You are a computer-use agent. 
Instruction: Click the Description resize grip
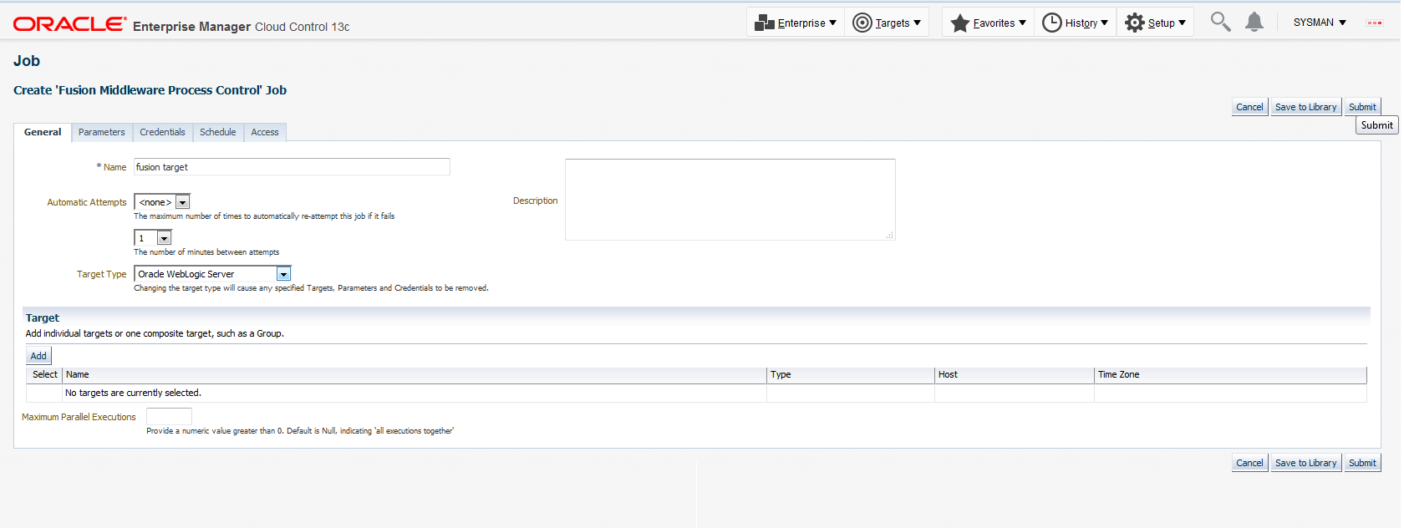[890, 236]
